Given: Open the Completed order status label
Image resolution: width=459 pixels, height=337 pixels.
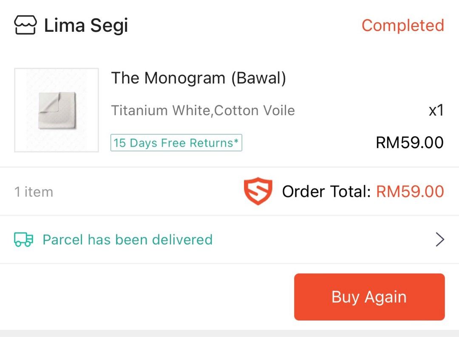Looking at the screenshot, I should click(x=403, y=25).
